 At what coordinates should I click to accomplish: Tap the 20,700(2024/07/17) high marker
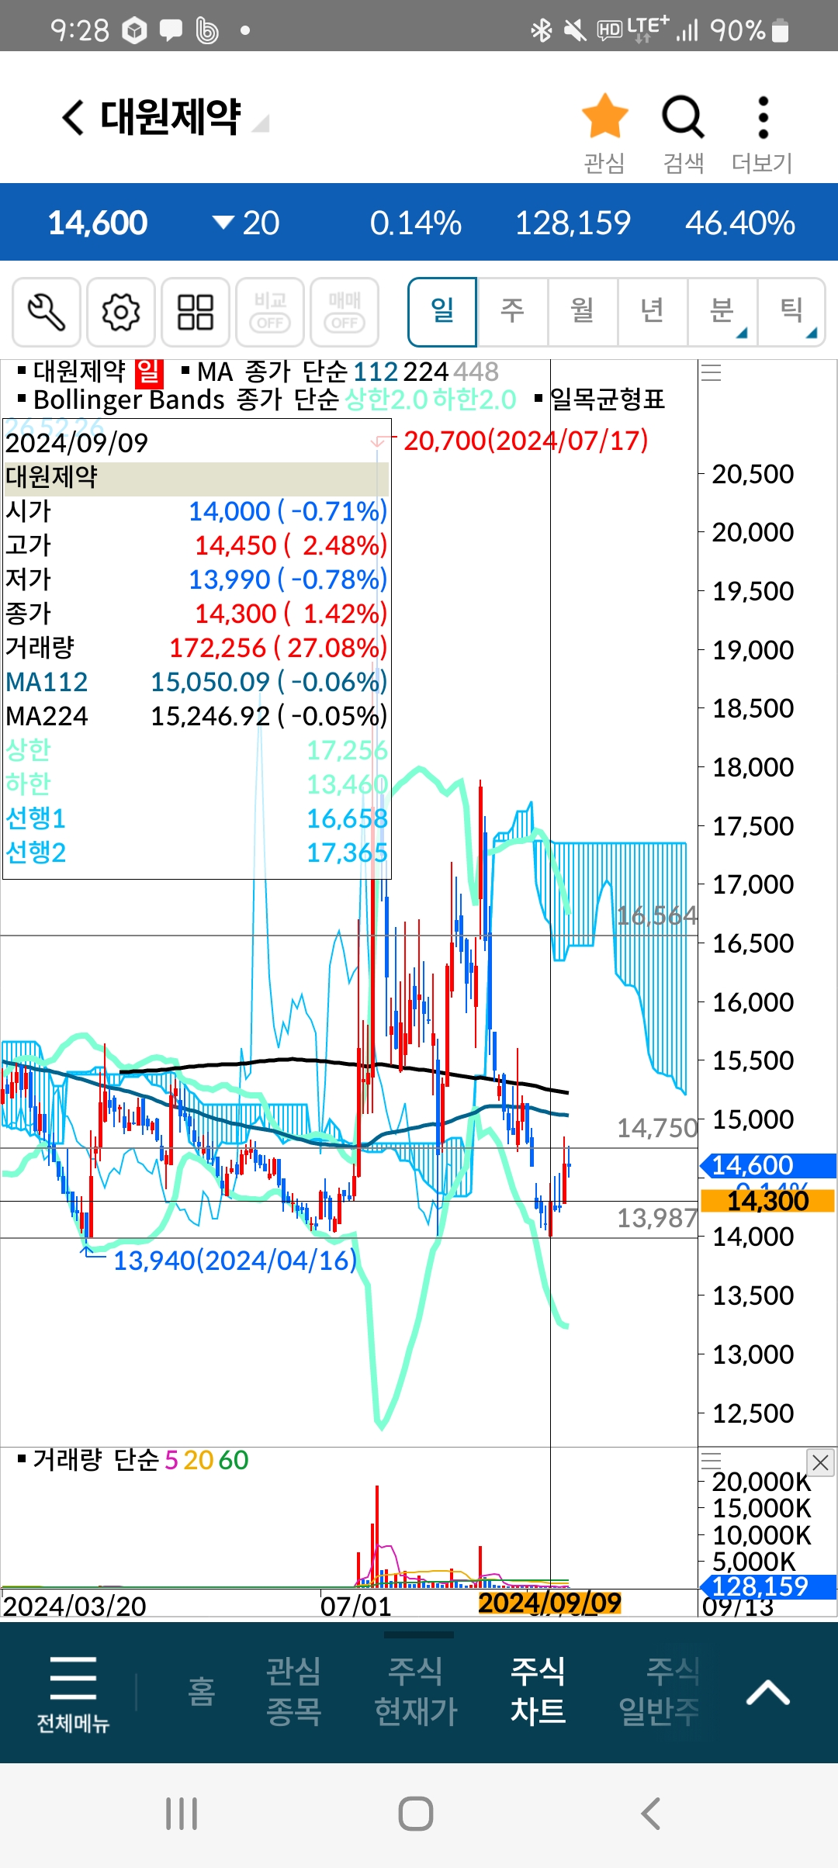coord(525,441)
